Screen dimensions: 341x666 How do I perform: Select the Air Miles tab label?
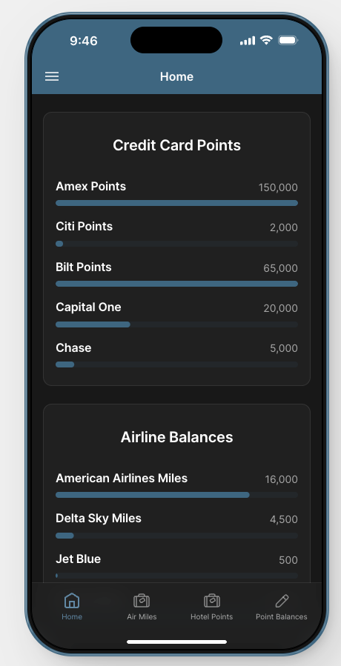[x=142, y=616]
